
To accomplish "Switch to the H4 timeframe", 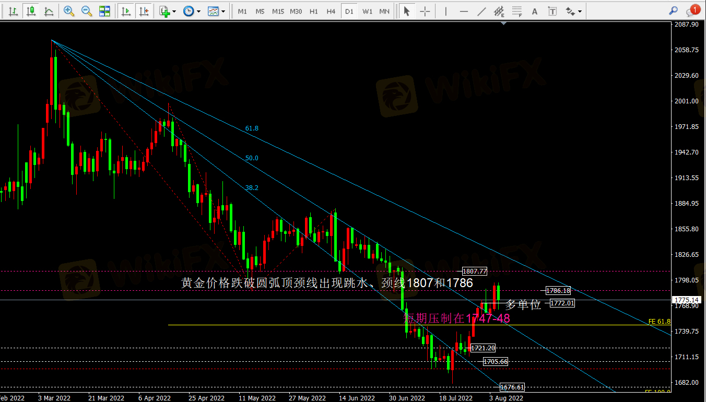I will tap(331, 11).
